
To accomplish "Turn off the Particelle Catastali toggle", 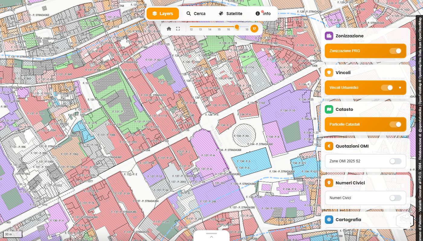I will [x=395, y=124].
